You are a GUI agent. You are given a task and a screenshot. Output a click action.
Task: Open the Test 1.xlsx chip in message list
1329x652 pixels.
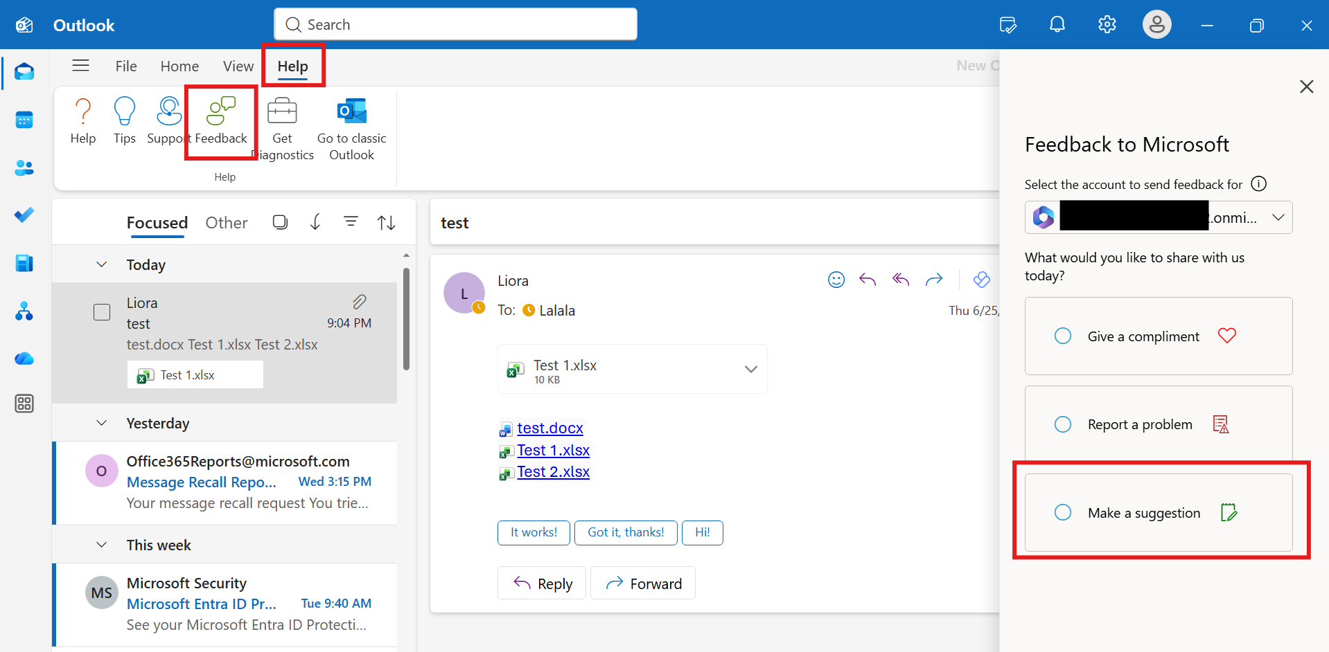click(195, 374)
